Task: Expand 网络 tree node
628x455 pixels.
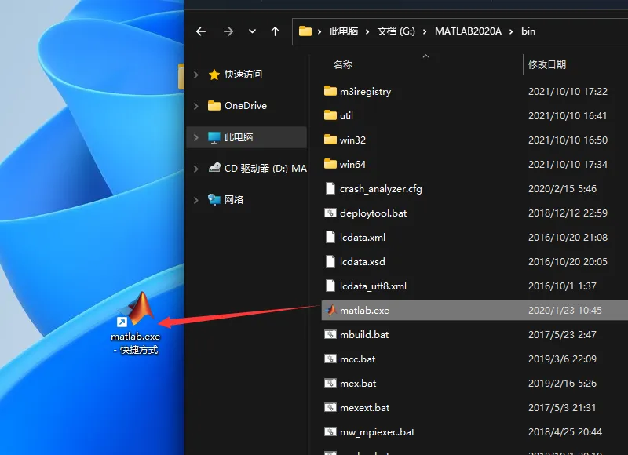Action: [x=195, y=200]
